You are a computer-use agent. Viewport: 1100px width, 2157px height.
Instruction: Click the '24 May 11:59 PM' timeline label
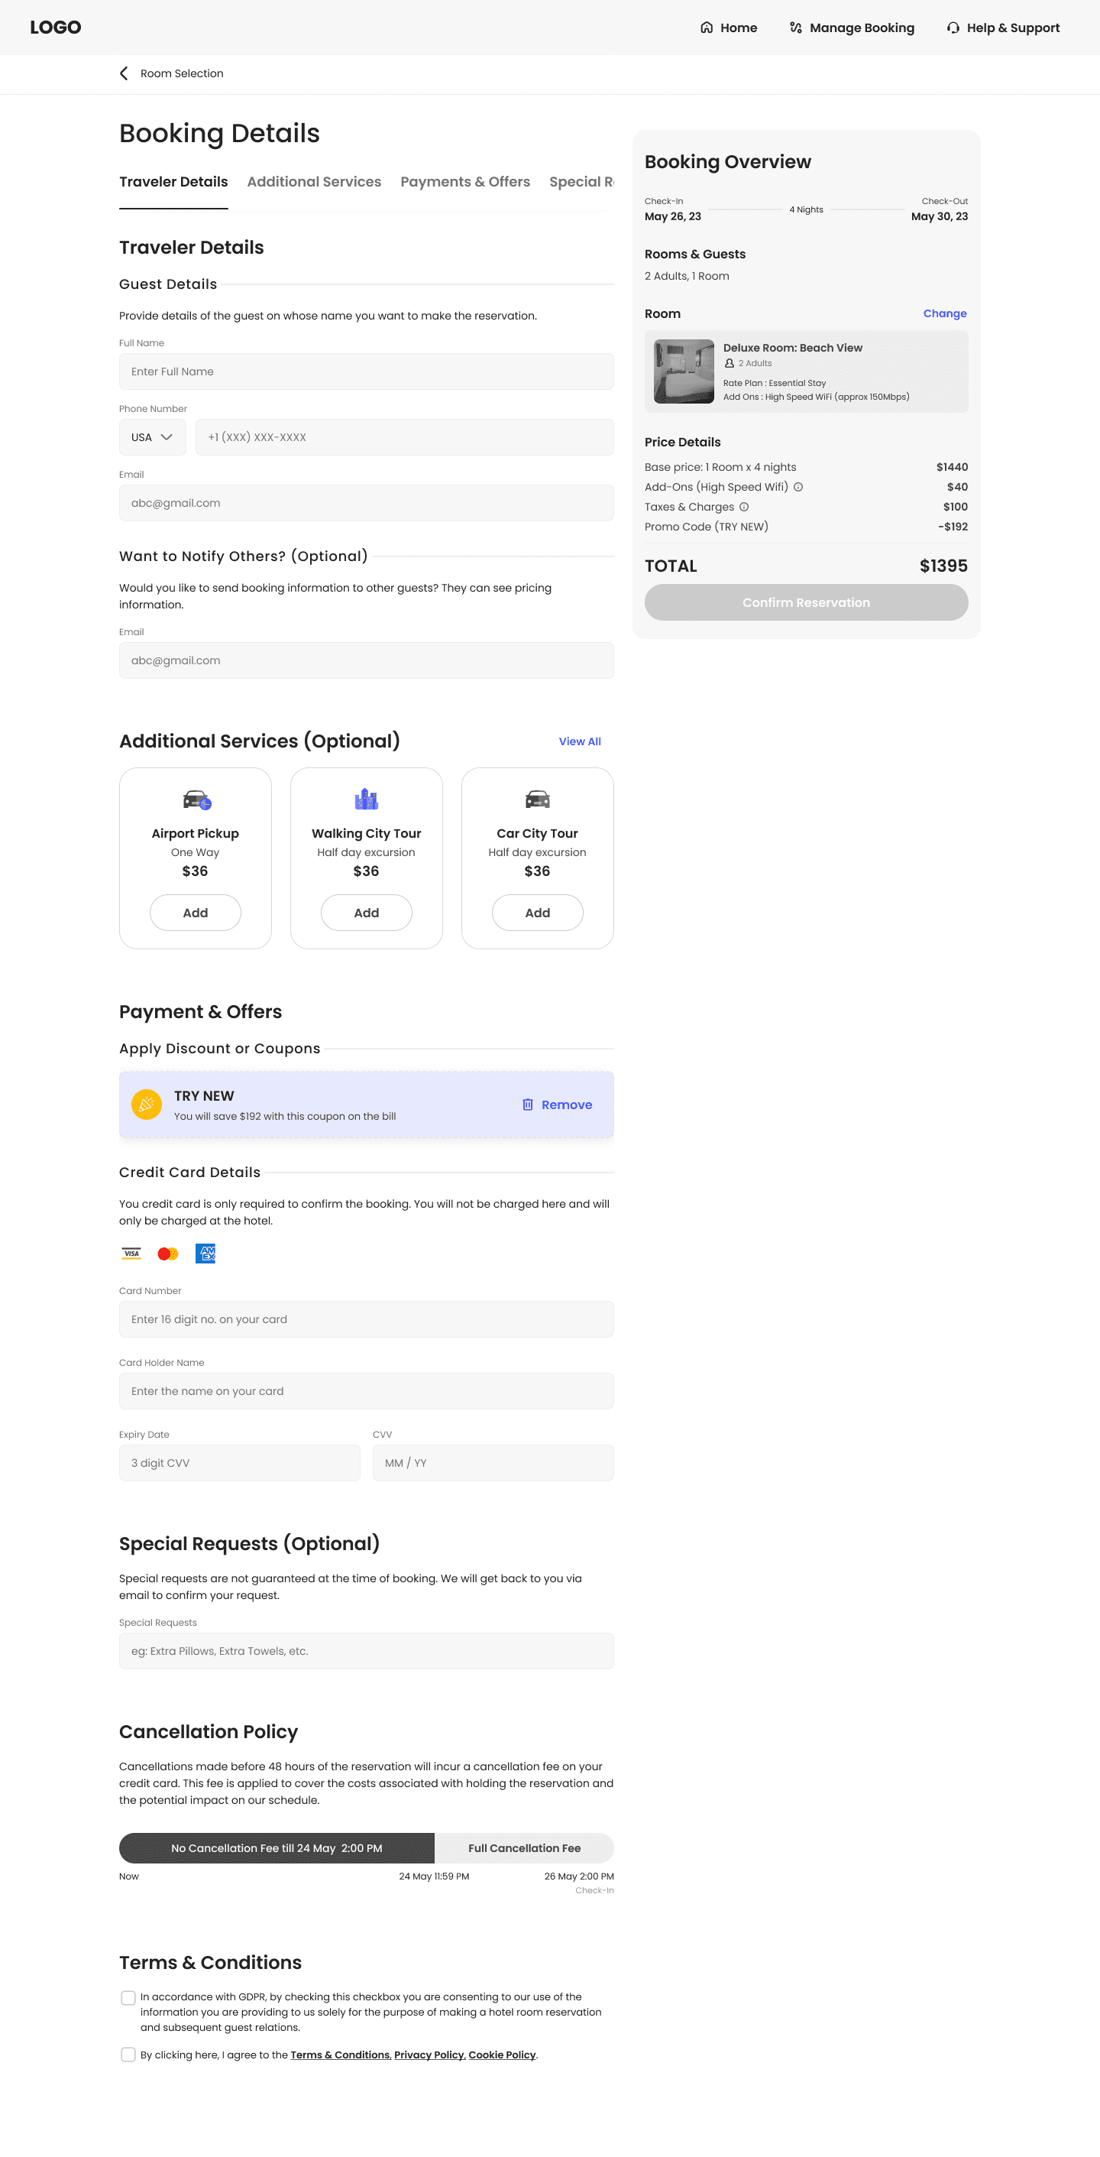coord(434,1876)
